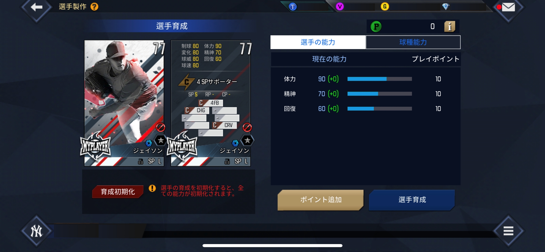Tap the gold info icon
This screenshot has height=252, width=545.
(x=450, y=26)
